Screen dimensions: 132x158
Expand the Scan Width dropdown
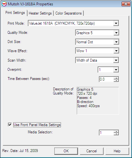116,60
